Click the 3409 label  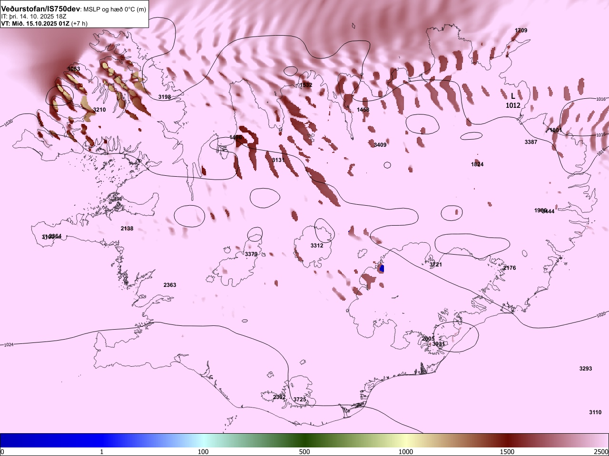click(380, 145)
